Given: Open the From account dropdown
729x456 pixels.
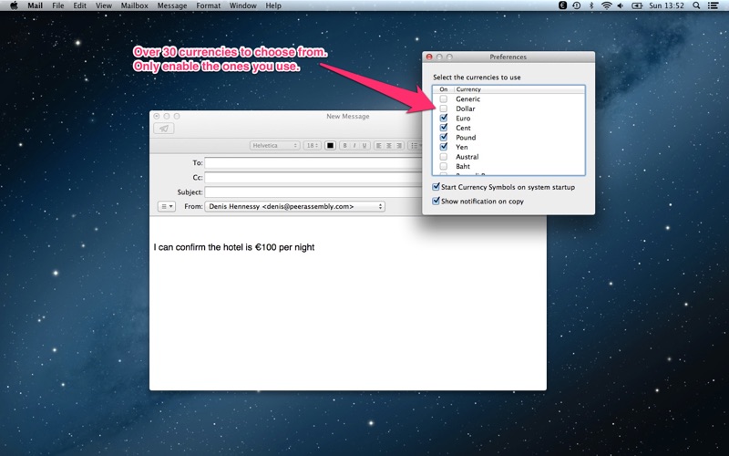Looking at the screenshot, I should coord(294,206).
